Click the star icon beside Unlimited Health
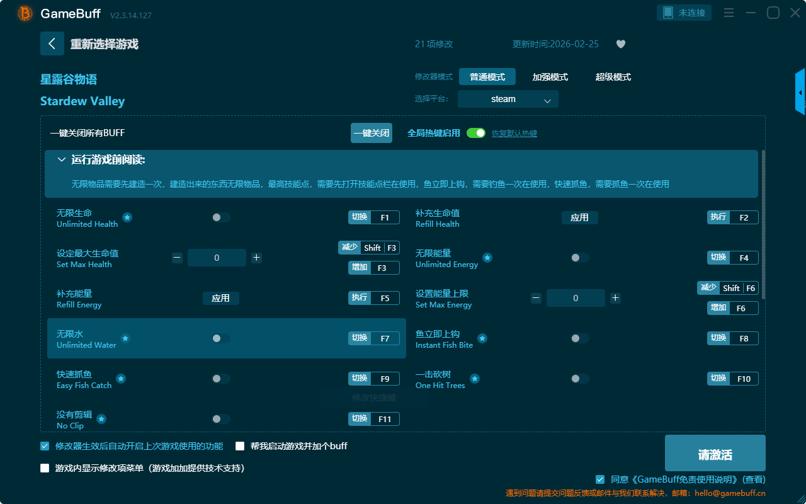 tap(127, 217)
